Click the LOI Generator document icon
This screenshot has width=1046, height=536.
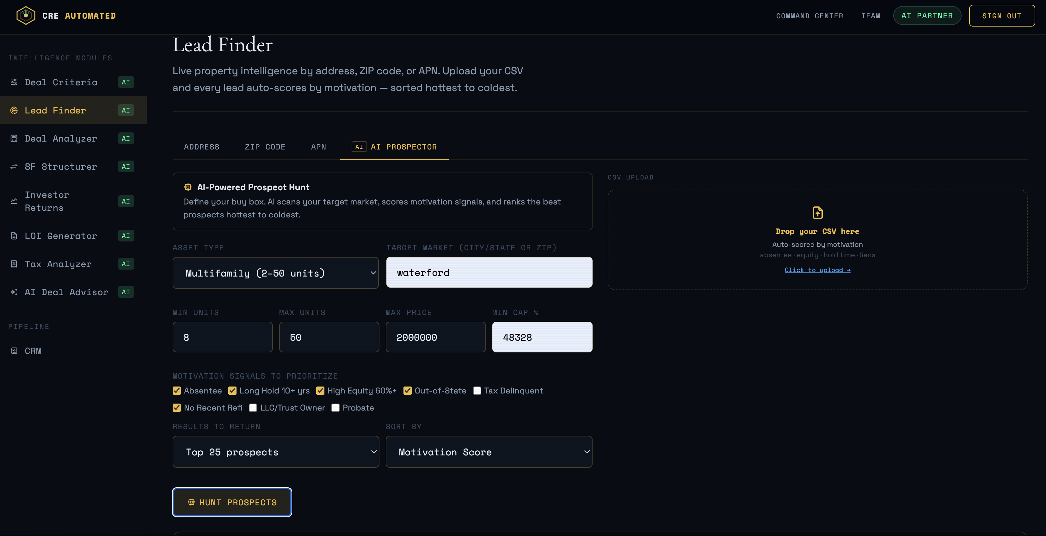[14, 236]
